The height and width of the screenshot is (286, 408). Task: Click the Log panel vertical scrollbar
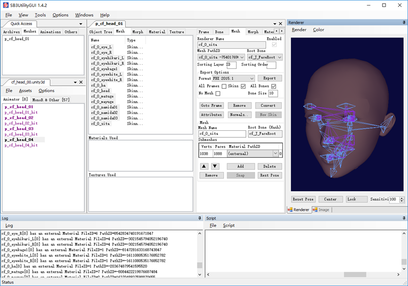point(199,266)
